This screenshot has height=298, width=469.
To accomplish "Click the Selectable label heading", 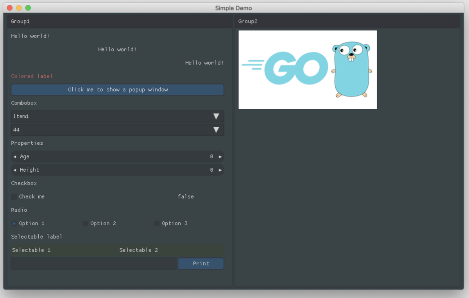I will point(37,237).
